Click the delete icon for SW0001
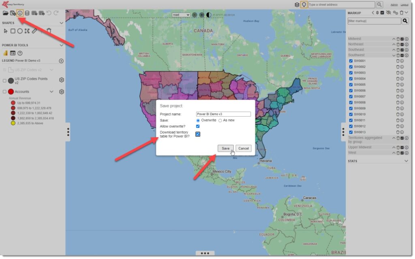The width and height of the screenshot is (415, 259). [x=398, y=61]
